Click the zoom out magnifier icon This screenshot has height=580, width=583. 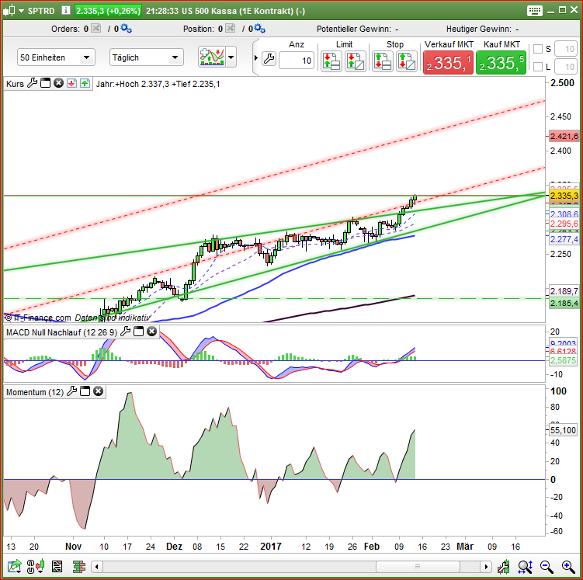pos(547,567)
